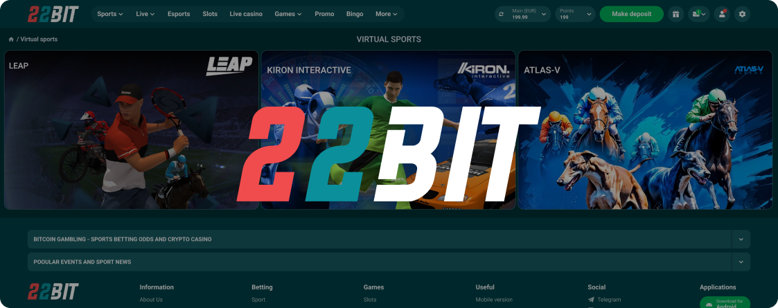Viewport: 778px width, 308px height.
Task: Click the Make deposit button
Action: tap(631, 14)
